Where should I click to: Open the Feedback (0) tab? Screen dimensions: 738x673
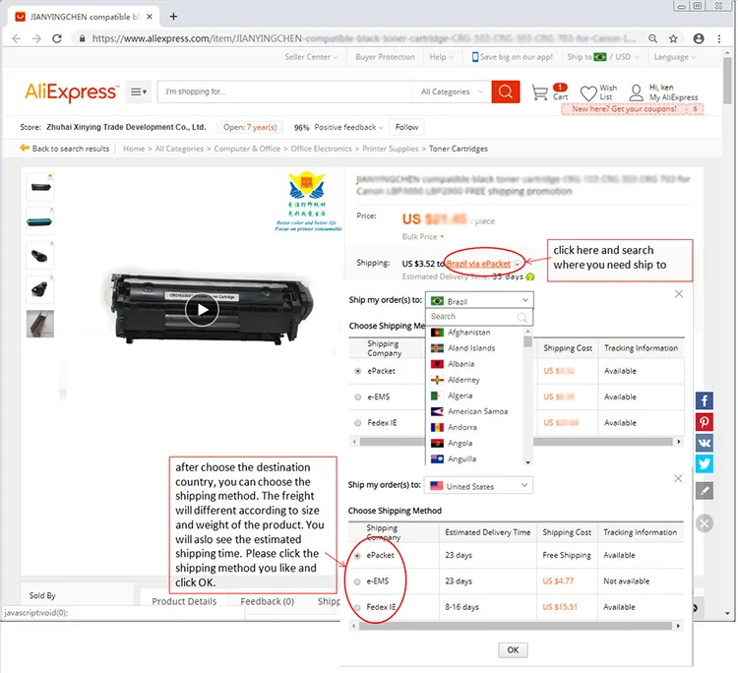click(x=267, y=601)
